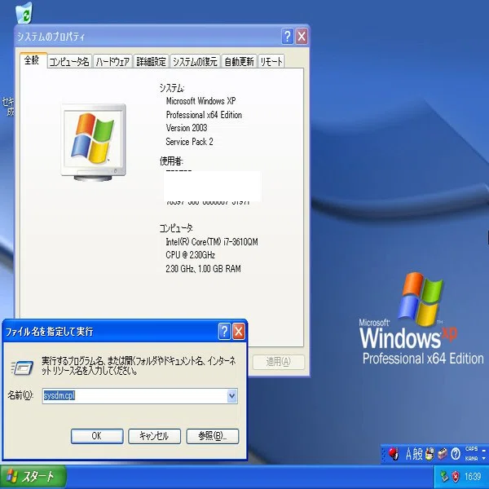Click the 16:39 clock in the taskbar
The height and width of the screenshot is (489, 489).
(x=473, y=477)
